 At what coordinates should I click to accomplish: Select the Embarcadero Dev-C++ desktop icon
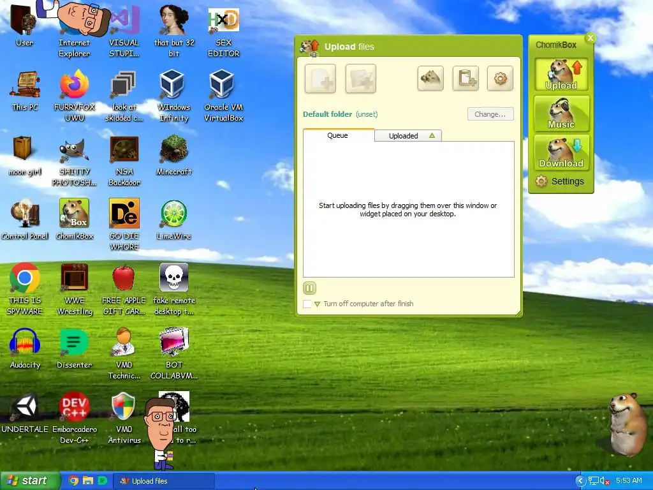[x=74, y=419]
